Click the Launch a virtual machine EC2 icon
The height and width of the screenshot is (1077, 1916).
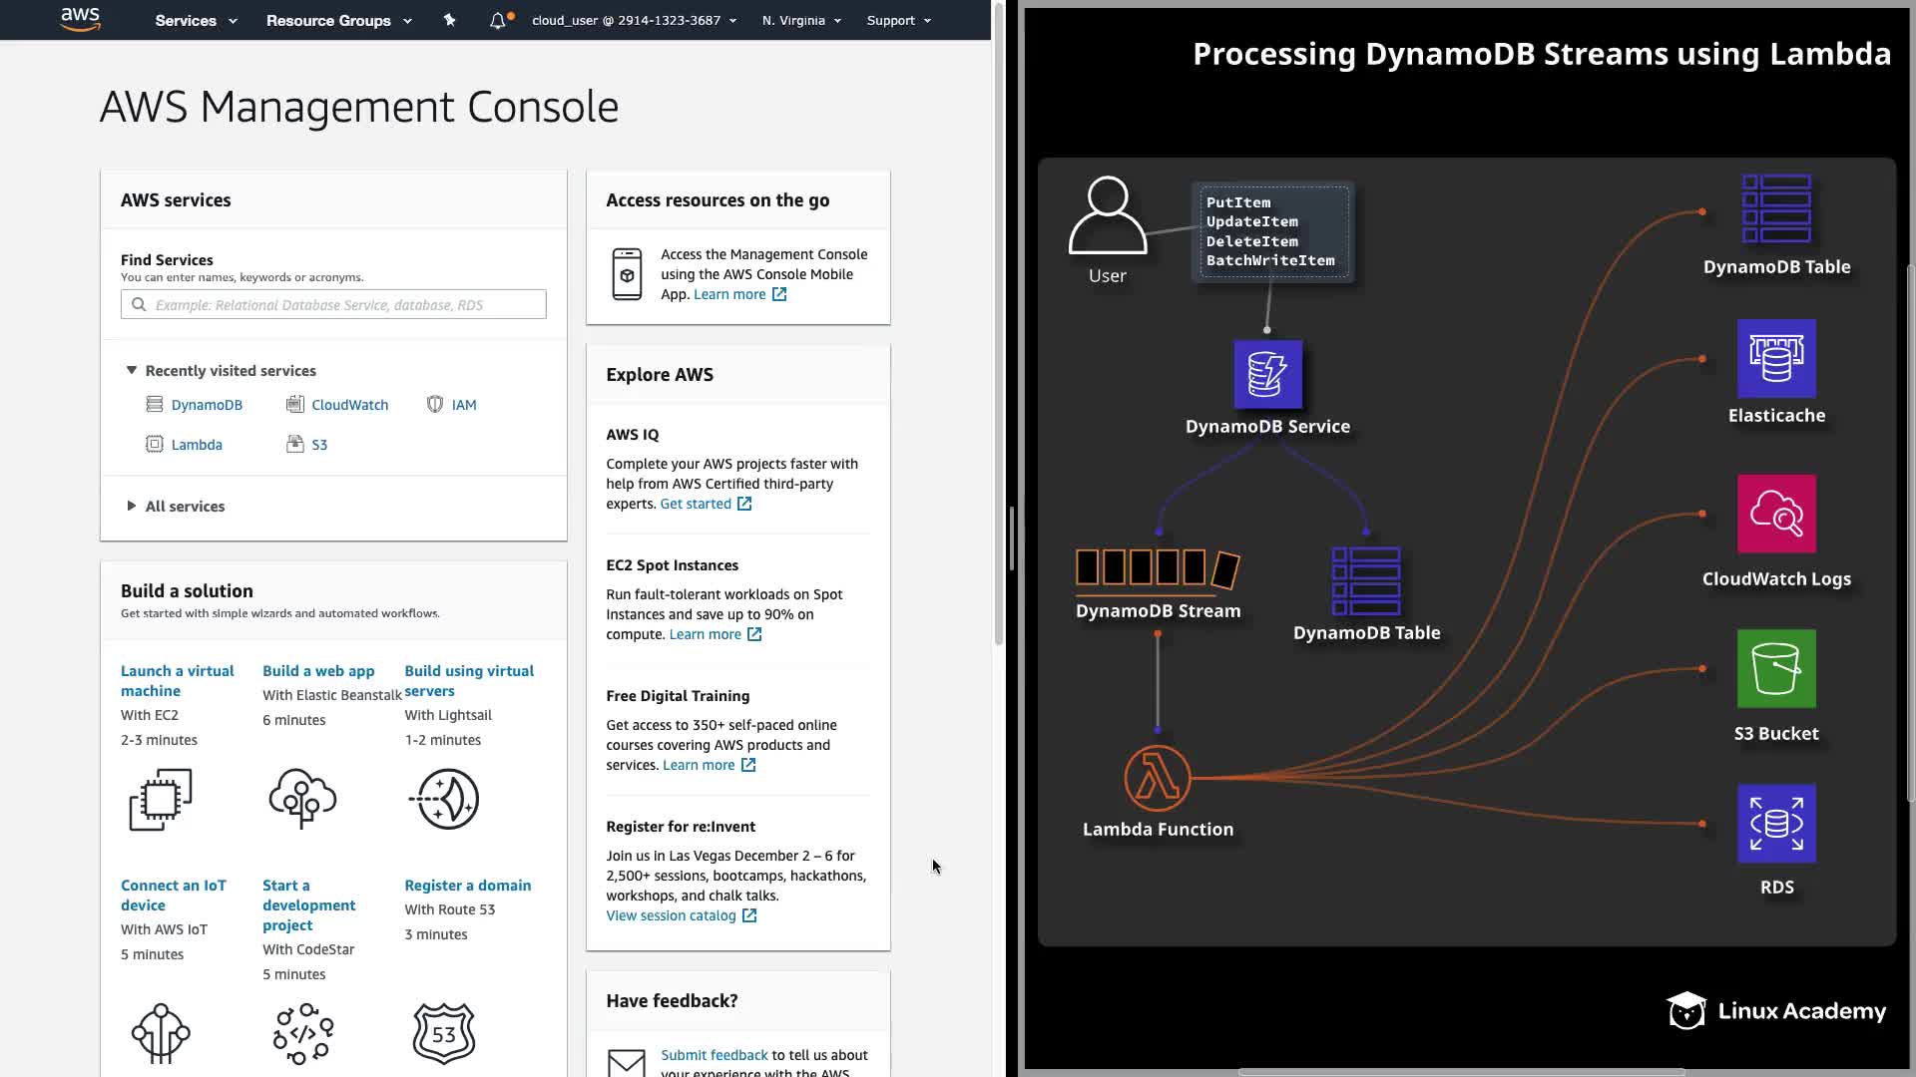point(161,799)
